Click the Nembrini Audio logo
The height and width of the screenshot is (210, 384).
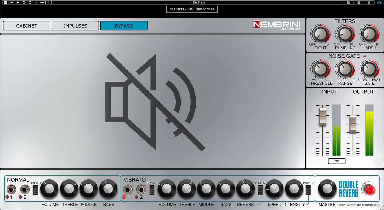click(x=276, y=25)
